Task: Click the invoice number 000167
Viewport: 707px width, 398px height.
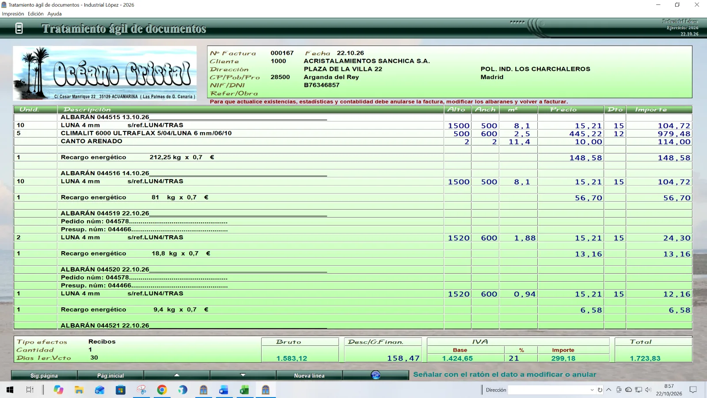Action: pos(282,53)
